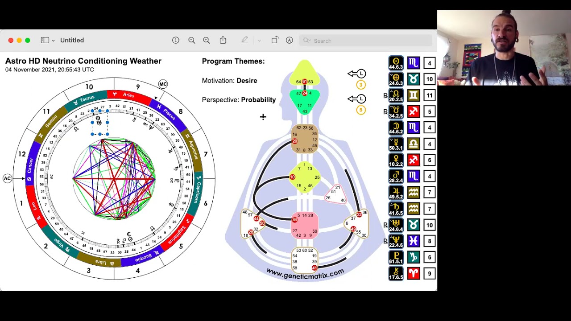Select the Uranus icon 24.6.4

396,225
